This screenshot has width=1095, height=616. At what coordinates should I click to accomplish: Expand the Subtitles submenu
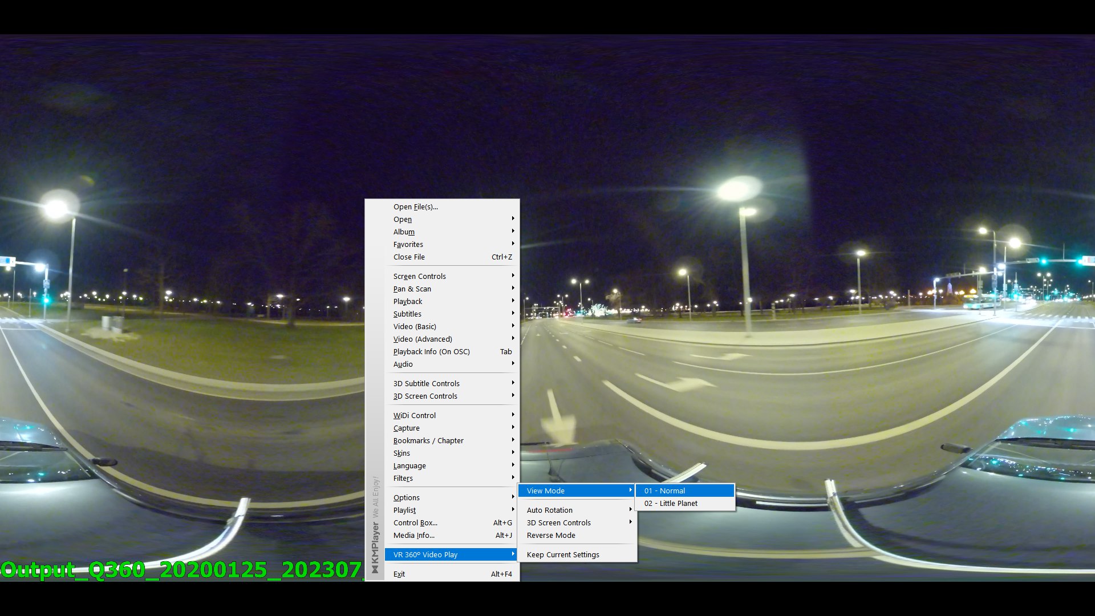pyautogui.click(x=451, y=314)
